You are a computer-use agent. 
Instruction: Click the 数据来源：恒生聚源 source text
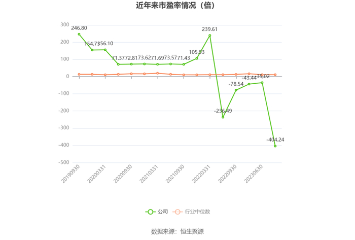point(177,231)
